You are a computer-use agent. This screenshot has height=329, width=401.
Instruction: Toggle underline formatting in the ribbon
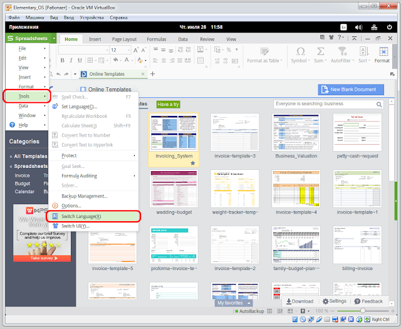point(80,60)
